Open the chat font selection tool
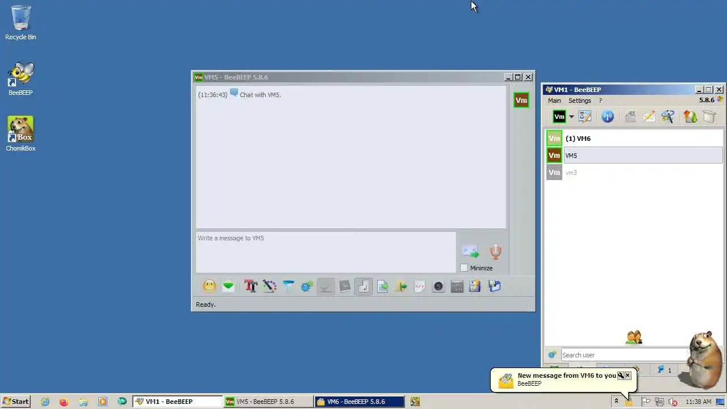 (x=250, y=286)
